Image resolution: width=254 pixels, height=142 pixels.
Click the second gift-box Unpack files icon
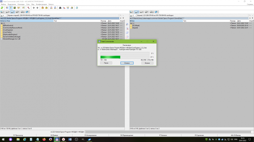(46, 8)
